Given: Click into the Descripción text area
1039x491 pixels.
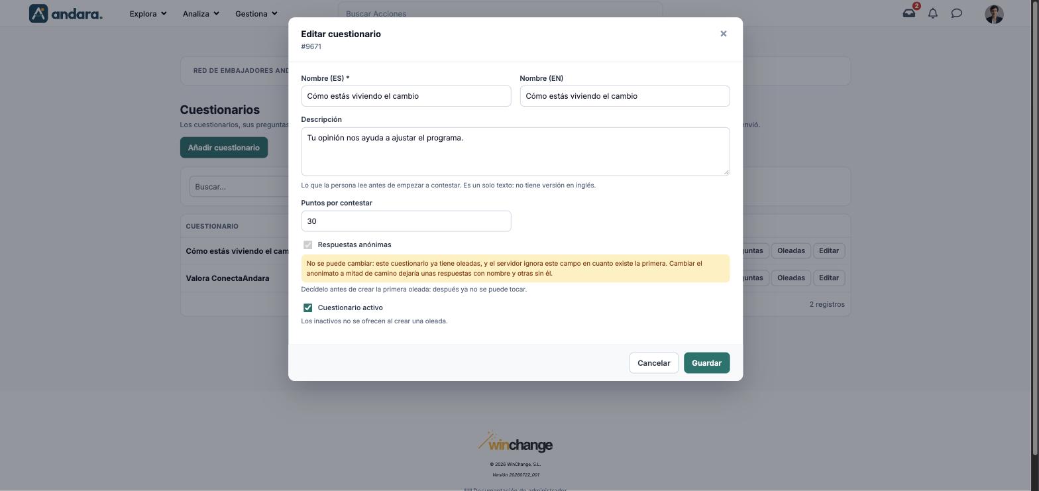Looking at the screenshot, I should (516, 152).
